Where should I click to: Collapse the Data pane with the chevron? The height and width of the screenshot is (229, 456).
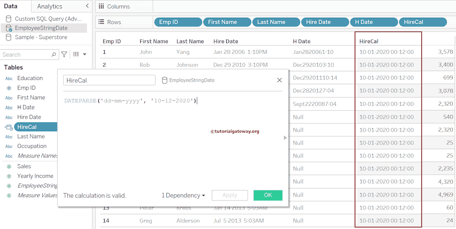(88, 6)
